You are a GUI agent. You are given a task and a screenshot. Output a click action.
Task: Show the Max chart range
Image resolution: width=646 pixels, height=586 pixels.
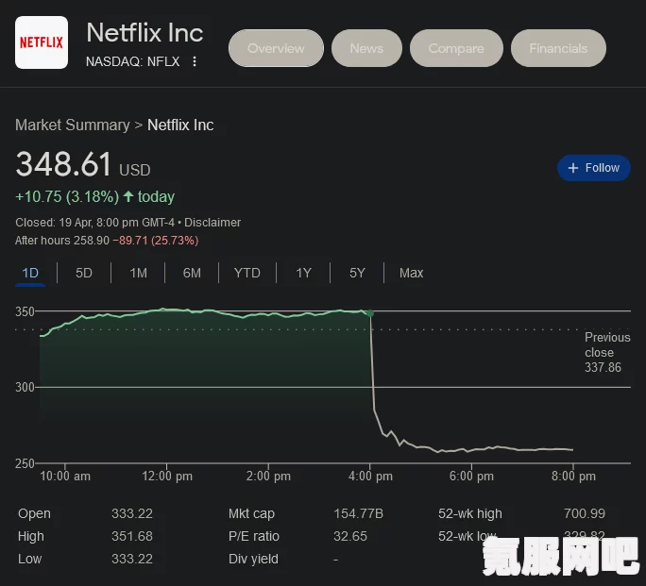[411, 273]
